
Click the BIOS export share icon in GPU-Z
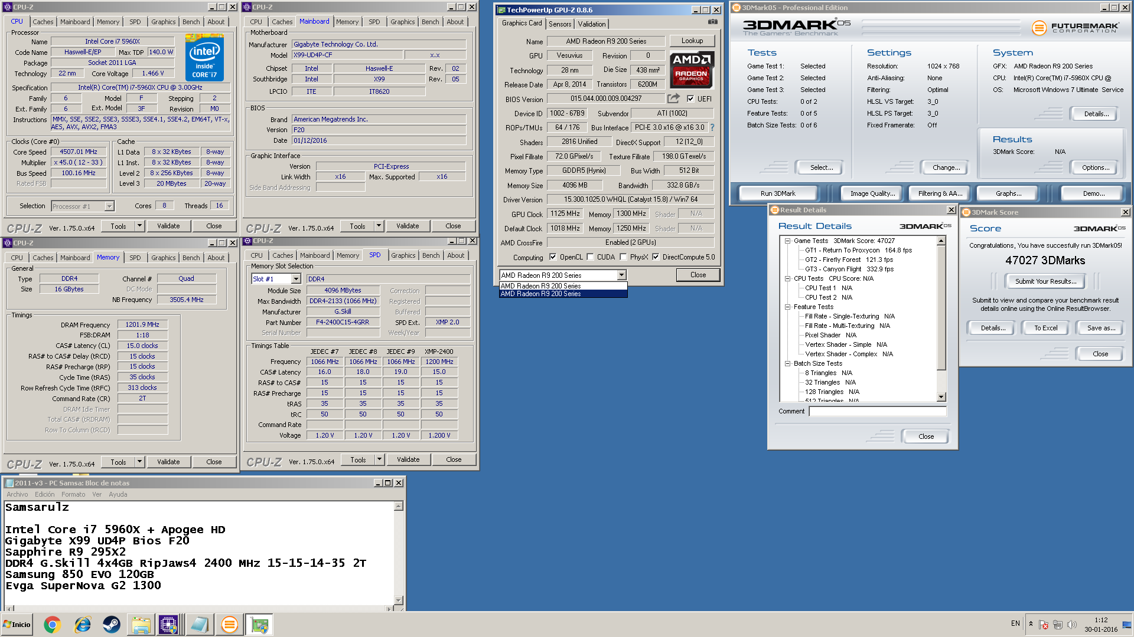[673, 98]
